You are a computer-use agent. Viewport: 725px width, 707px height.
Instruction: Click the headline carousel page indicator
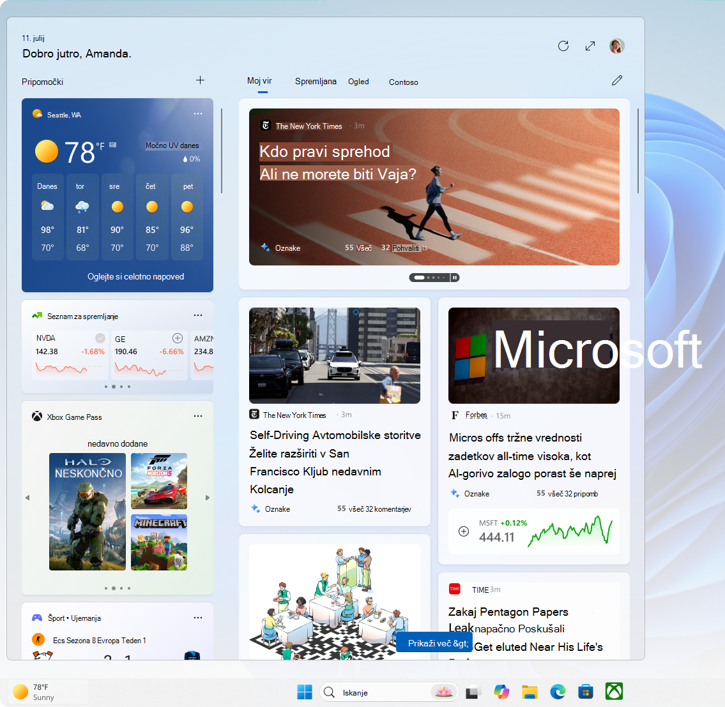click(430, 278)
